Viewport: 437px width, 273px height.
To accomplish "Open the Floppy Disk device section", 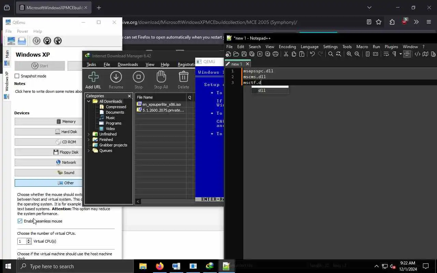I will [x=48, y=152].
